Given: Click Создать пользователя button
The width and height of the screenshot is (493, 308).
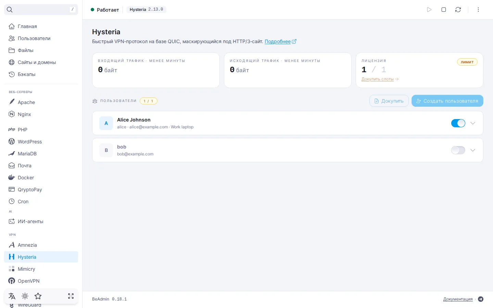Looking at the screenshot, I should click(447, 101).
